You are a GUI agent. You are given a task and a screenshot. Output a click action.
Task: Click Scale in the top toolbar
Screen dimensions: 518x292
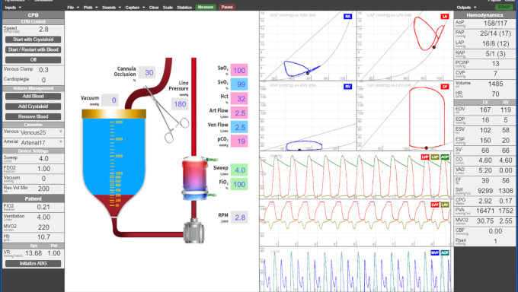tap(168, 8)
